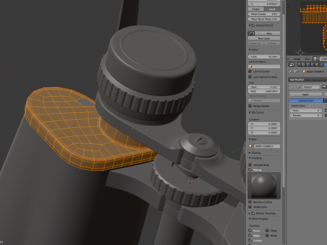Collapse the Grease Pencil panel arrow
The image size is (327, 245).
point(249,25)
